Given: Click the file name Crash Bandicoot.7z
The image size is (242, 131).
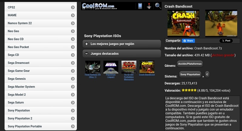Looking at the screenshot, I should coord(208,48).
